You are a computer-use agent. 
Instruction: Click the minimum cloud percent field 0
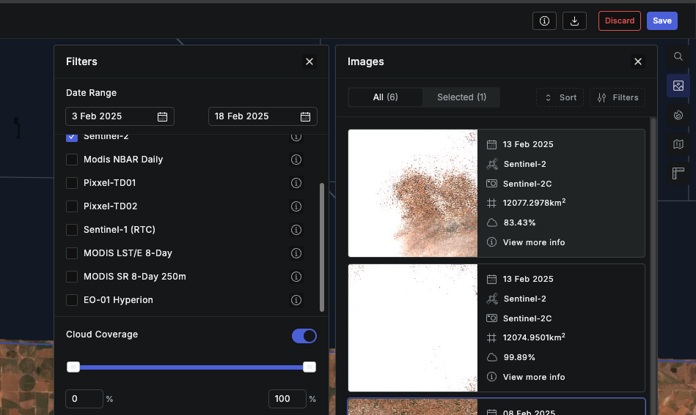(x=84, y=399)
